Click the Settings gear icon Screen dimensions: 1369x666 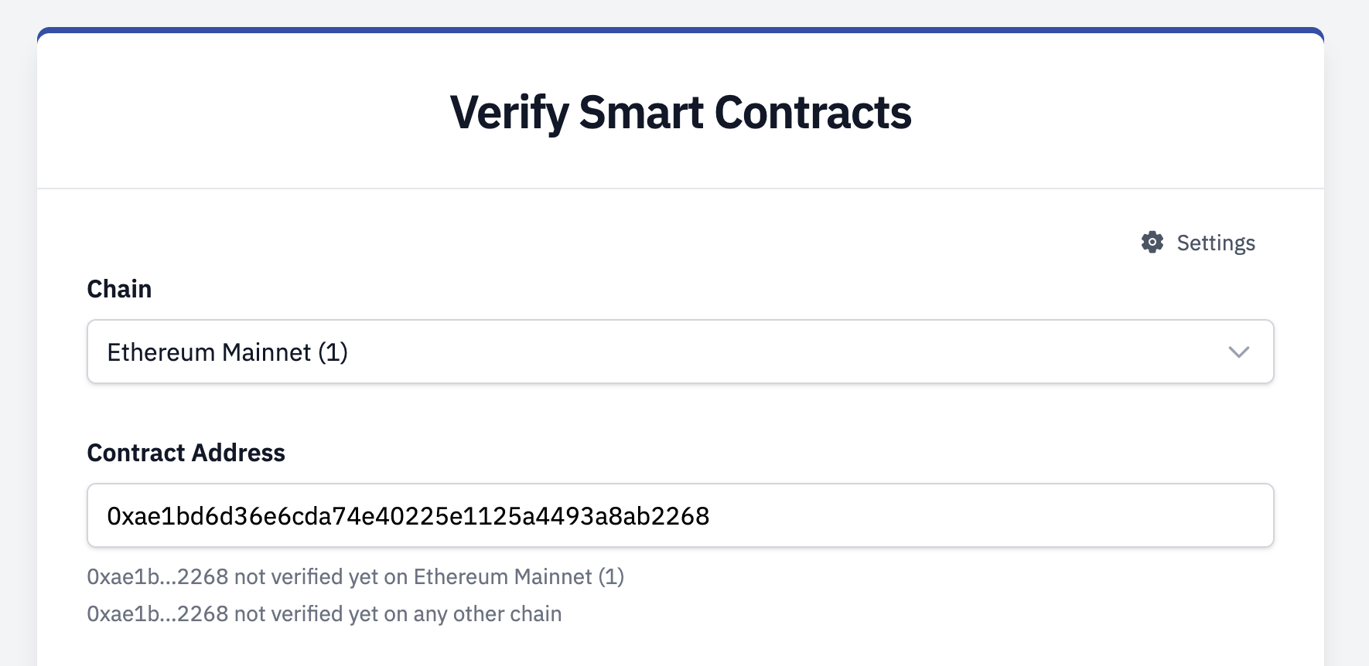coord(1152,243)
